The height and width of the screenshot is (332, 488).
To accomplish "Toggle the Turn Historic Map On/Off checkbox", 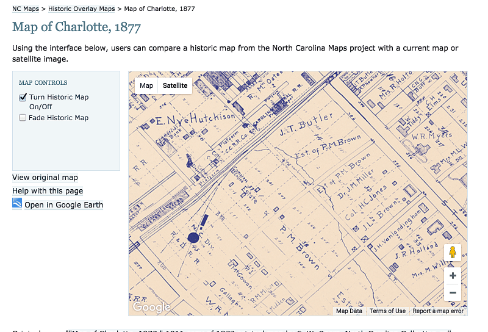I will [23, 98].
